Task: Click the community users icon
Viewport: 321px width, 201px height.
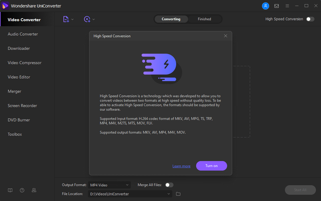Action: pyautogui.click(x=34, y=190)
